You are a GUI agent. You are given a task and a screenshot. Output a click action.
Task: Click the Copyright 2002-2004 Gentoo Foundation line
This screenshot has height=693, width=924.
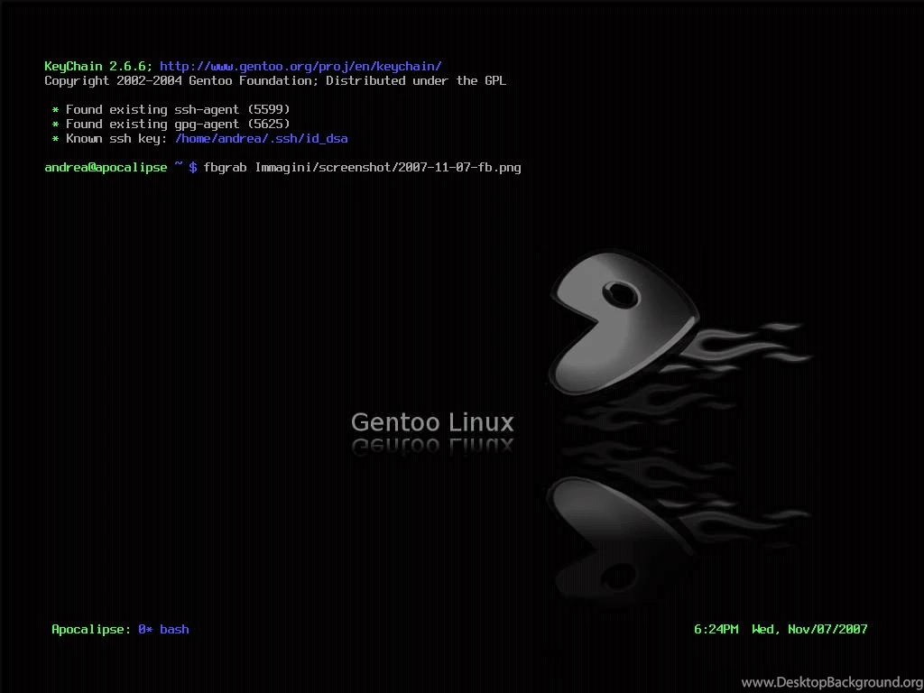click(275, 80)
